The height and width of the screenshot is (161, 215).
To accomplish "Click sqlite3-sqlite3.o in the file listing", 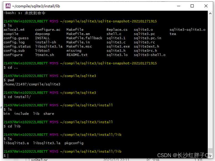I will (x=188, y=30).
